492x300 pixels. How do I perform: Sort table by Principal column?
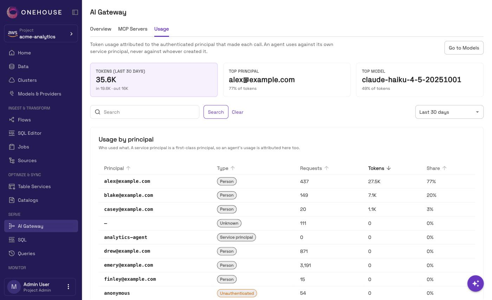point(117,168)
